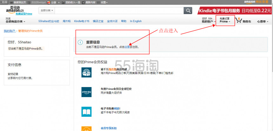273x131 pixels.
Task: Click the Weibo share icon
Action: 49,3
